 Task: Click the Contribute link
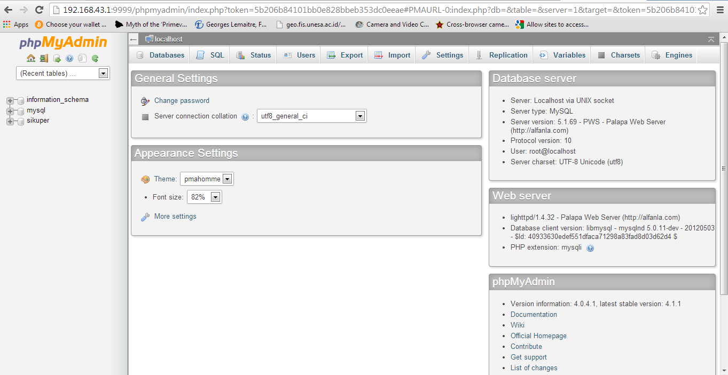[526, 347]
